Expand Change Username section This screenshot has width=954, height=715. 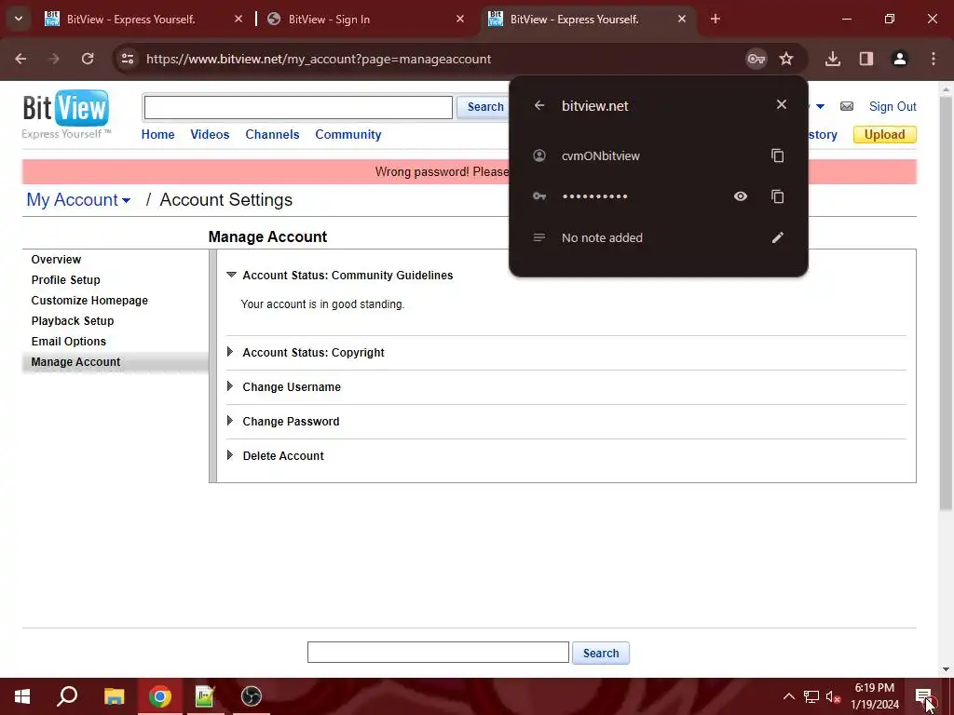click(292, 387)
